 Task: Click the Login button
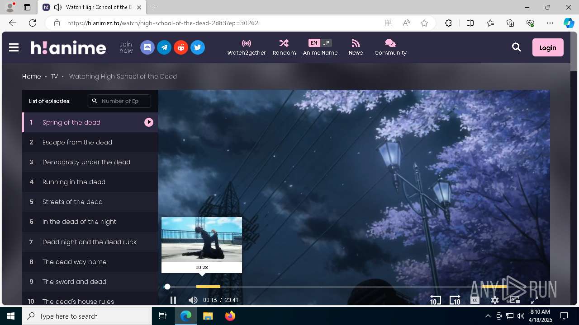548,47
